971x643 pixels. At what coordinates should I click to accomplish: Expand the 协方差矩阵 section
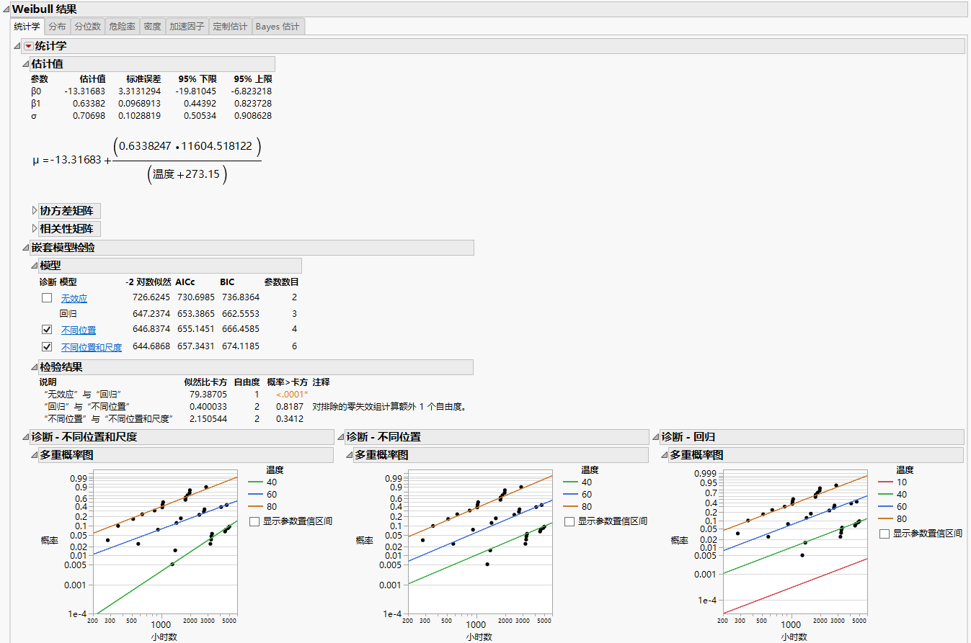pyautogui.click(x=35, y=211)
